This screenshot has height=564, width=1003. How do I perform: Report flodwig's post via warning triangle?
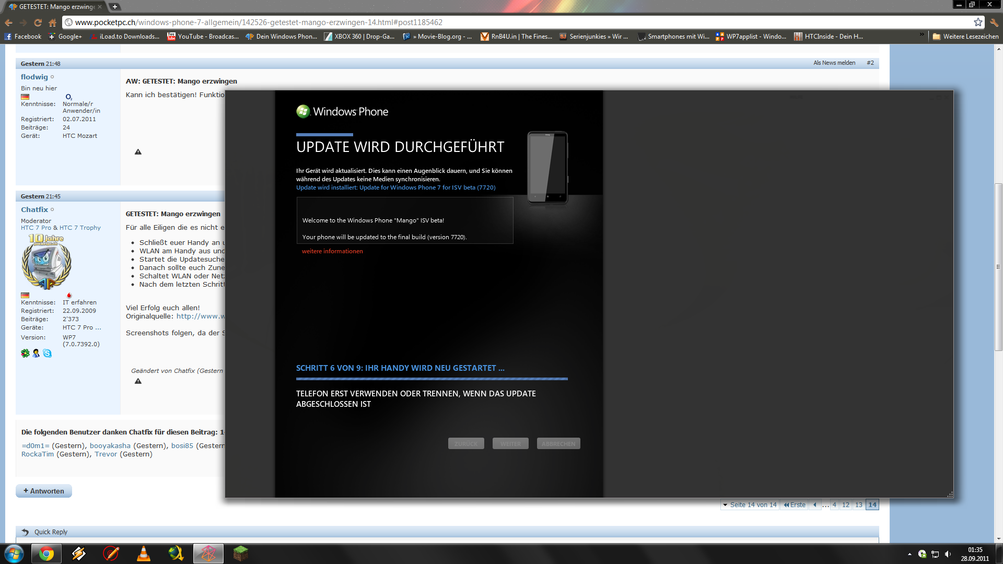click(x=138, y=152)
